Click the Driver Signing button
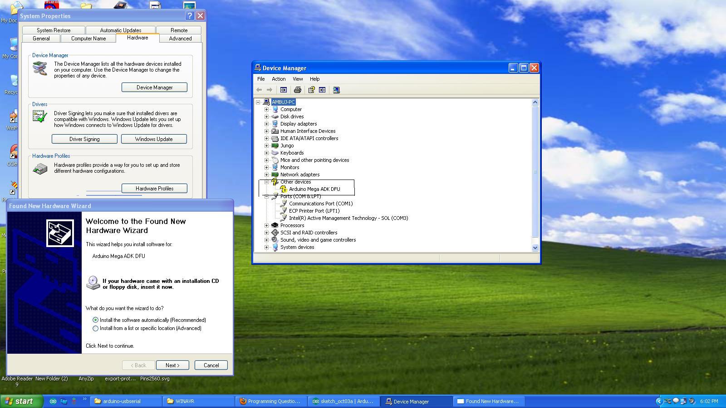 [84, 139]
